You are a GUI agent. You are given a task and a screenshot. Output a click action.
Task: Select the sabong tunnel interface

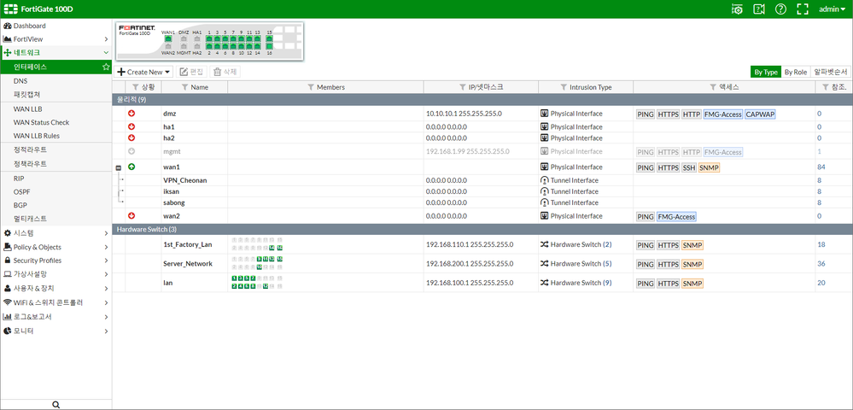point(482,202)
